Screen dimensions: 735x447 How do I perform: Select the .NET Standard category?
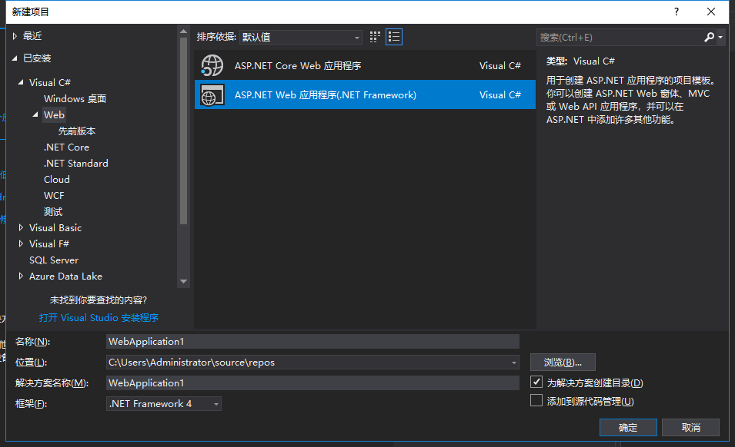[76, 163]
